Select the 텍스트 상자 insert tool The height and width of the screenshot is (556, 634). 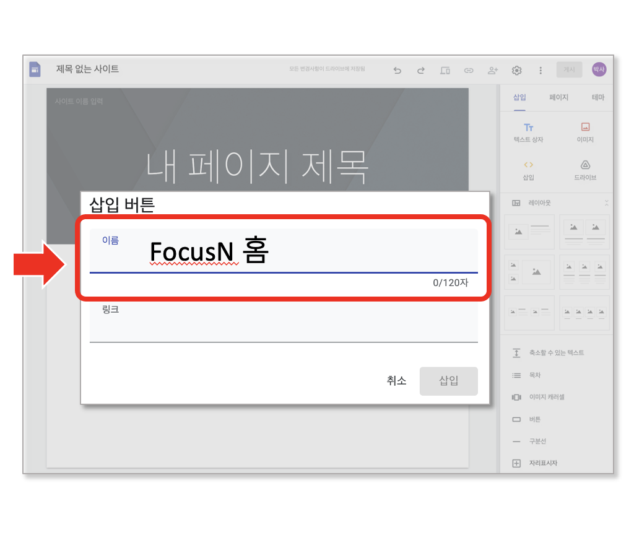[x=528, y=132]
